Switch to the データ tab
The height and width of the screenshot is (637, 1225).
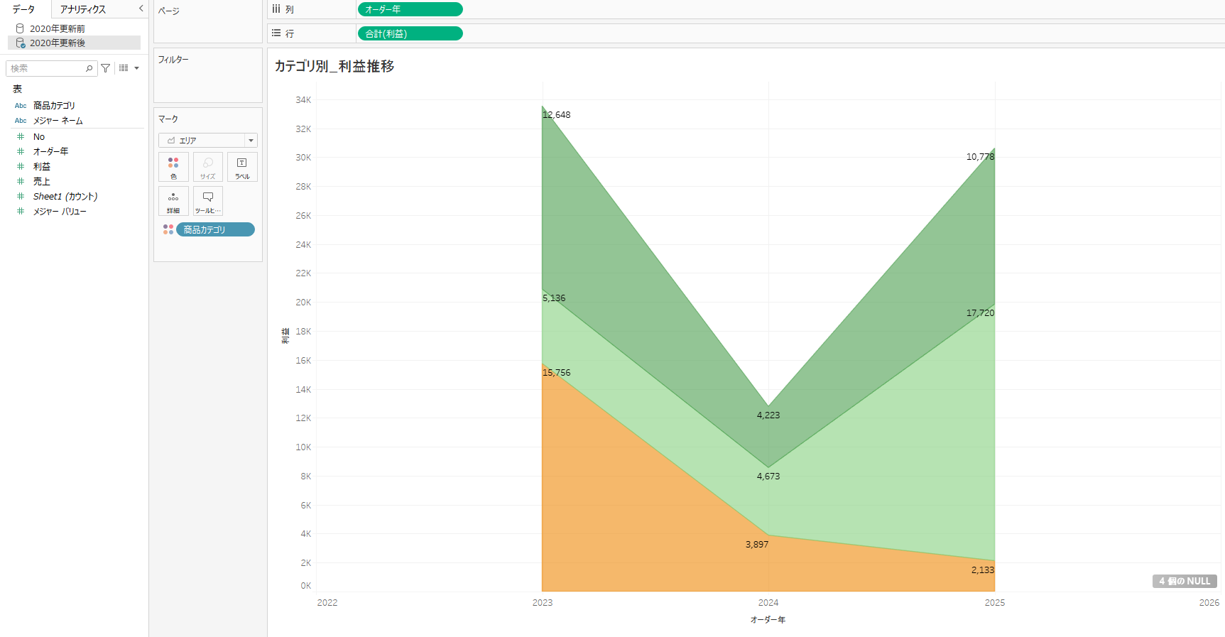(23, 9)
